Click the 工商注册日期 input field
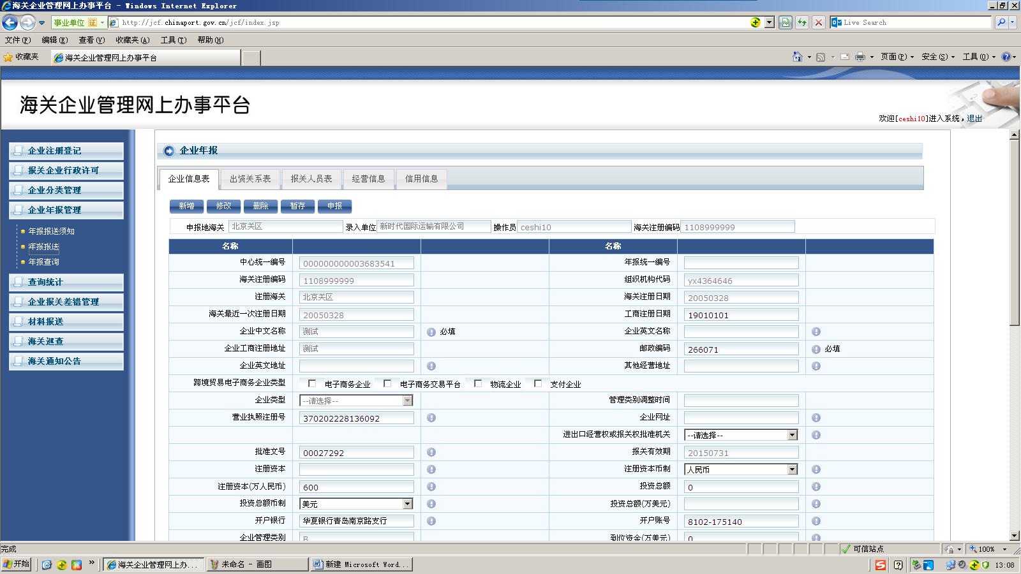Screen dimensions: 1021x574 coord(741,314)
